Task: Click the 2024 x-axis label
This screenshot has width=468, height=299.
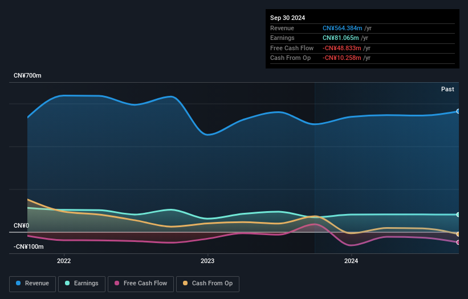Action: point(351,261)
